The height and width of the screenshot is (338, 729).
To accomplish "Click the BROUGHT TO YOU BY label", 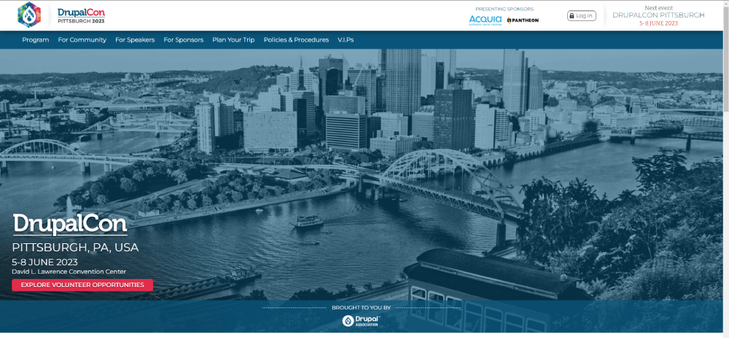I will tap(362, 307).
